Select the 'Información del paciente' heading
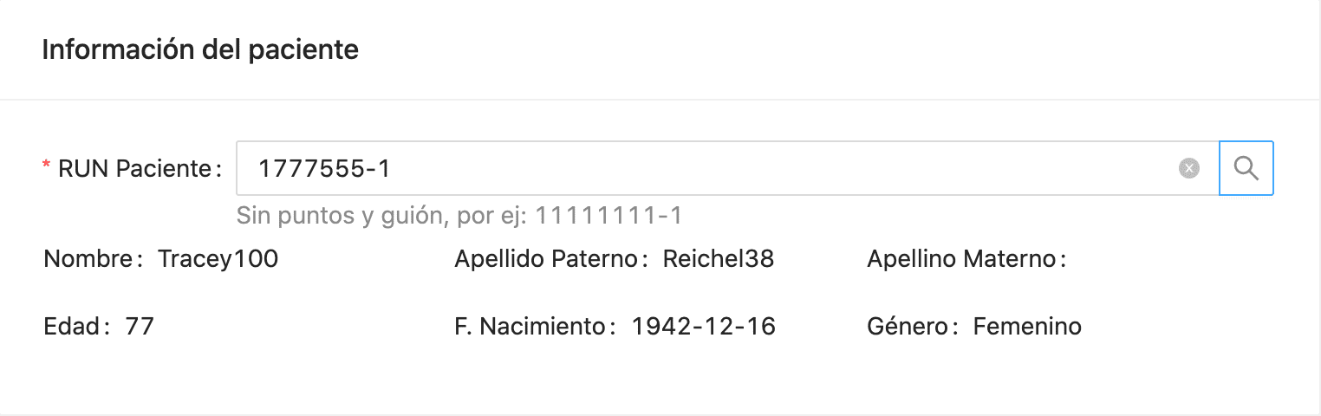 click(200, 49)
